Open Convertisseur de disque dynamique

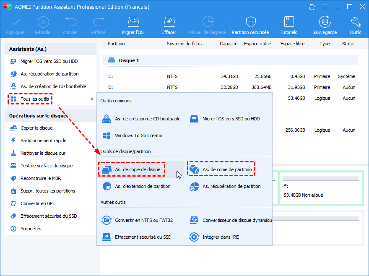(x=231, y=220)
